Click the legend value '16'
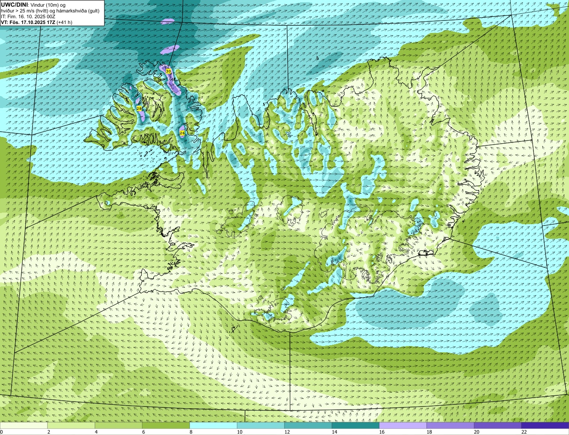 [x=382, y=432]
